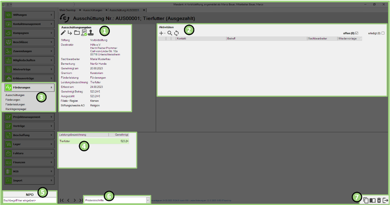Select the Tierfutter row in the table
The height and width of the screenshot is (205, 390).
point(94,141)
